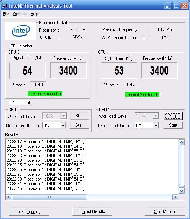Select log line 23:22:23 Processor 0 55°C
This screenshot has height=219, width=190.
coord(45,156)
